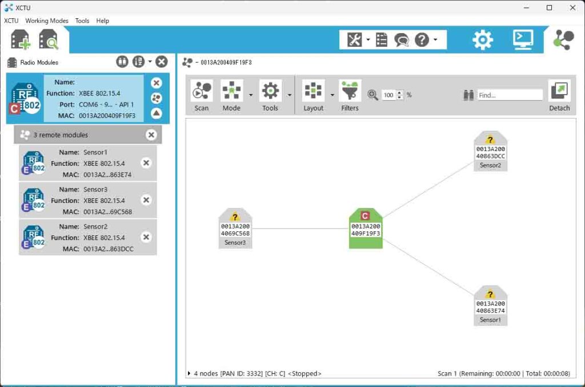Select the Sensor3 node in network graph

[x=235, y=228]
